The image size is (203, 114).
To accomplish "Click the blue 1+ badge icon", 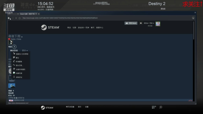I will click(12, 85).
